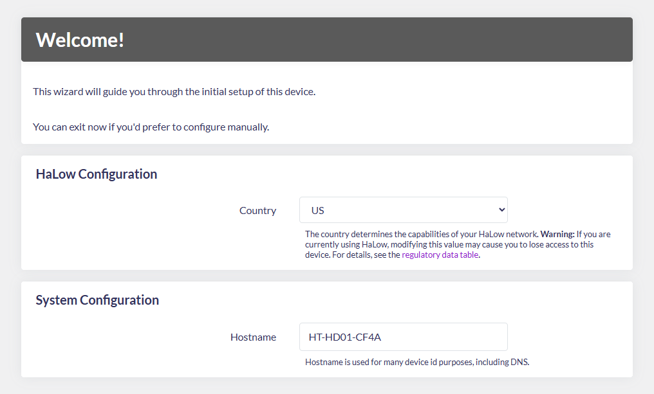Select the HaLow Configuration heading
654x394 pixels.
[x=97, y=174]
